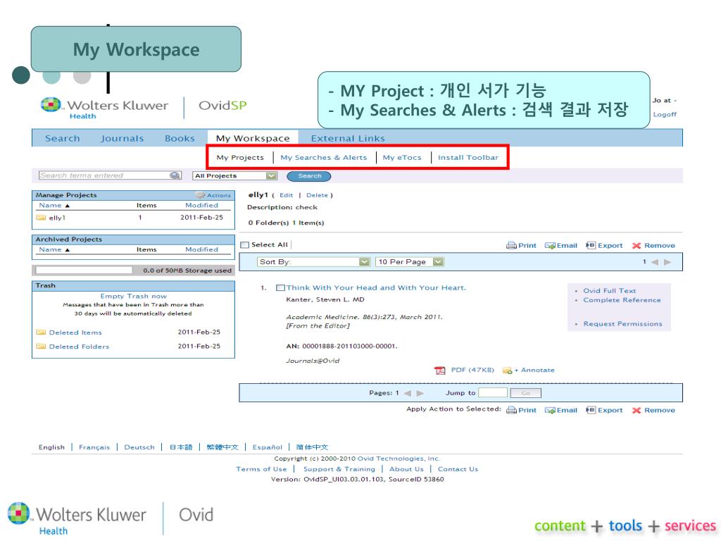Click the Go button next to Jump to
721x541 pixels.
click(525, 393)
